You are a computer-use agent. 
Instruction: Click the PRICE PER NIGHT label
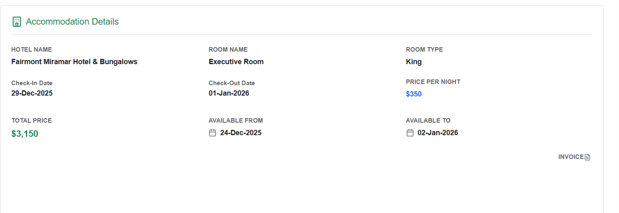(x=433, y=82)
